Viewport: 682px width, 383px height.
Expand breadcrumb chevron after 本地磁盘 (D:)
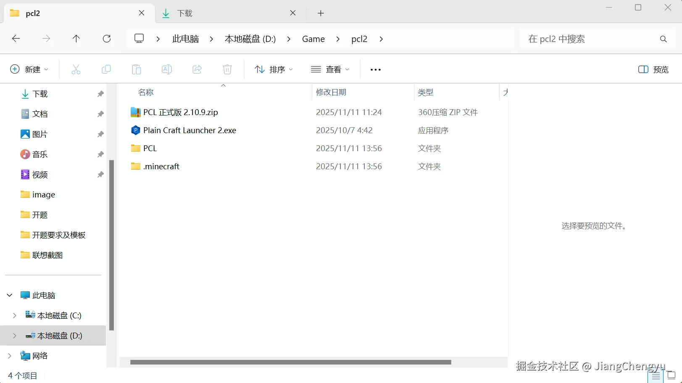point(289,39)
